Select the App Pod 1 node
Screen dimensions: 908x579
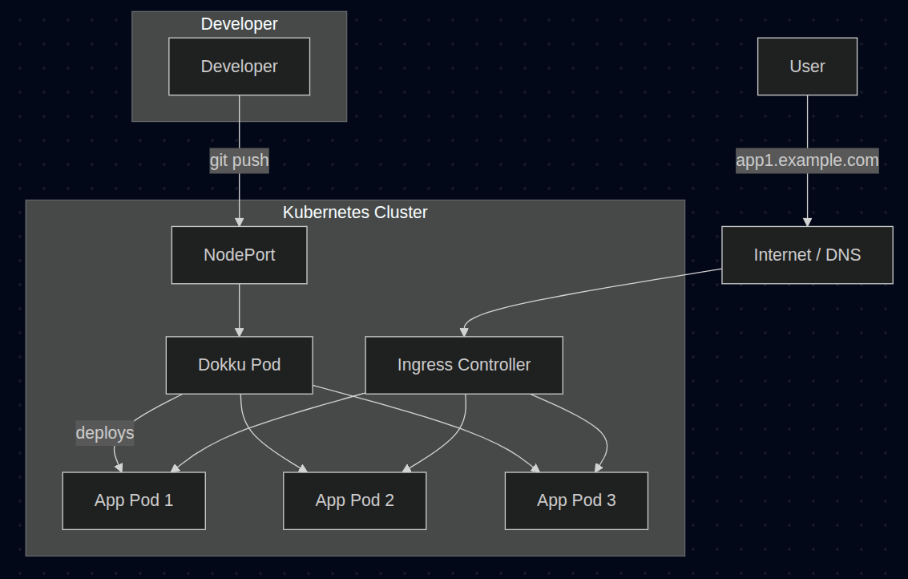click(134, 500)
